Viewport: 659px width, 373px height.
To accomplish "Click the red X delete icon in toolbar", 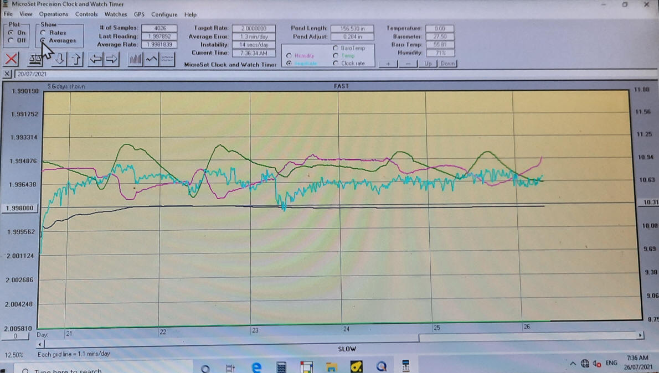I will tap(11, 59).
